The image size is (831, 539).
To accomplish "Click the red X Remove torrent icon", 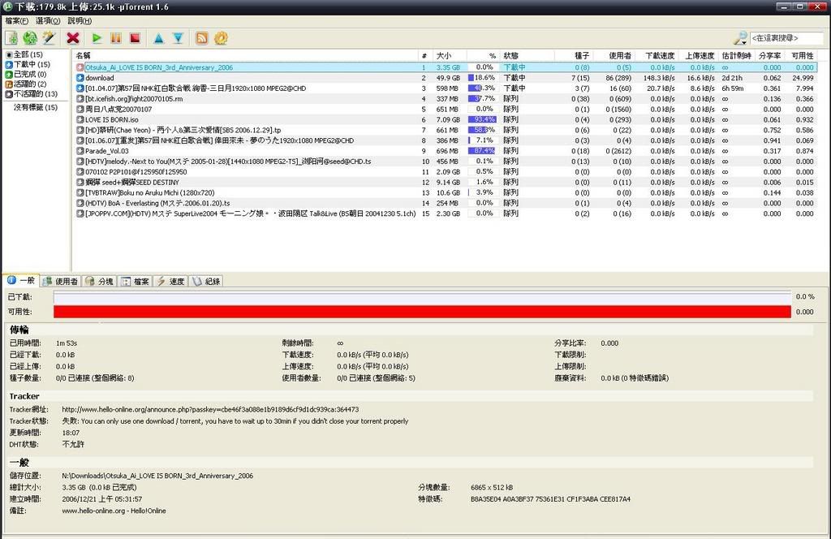I will [73, 38].
